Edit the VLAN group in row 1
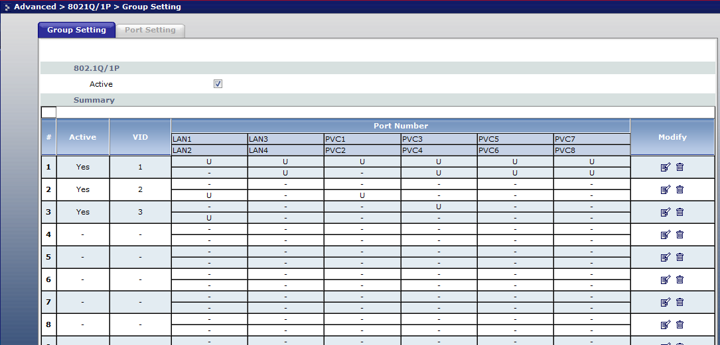The height and width of the screenshot is (345, 720). click(x=666, y=168)
